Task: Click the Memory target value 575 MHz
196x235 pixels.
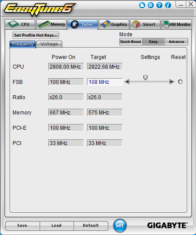Action: (x=105, y=112)
